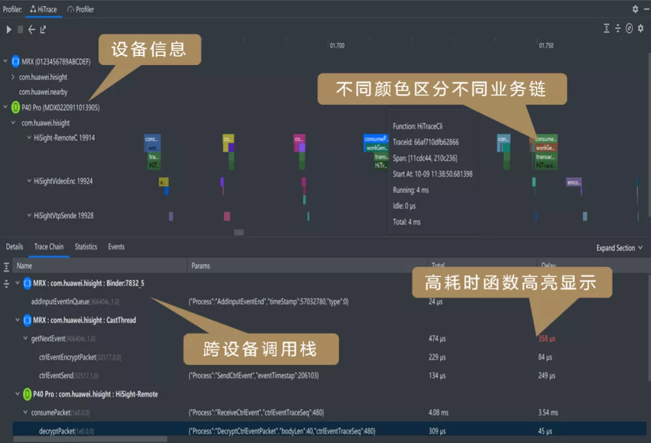The height and width of the screenshot is (443, 651).
Task: Open the Events tab
Action: (116, 247)
